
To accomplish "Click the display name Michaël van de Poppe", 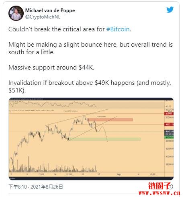I will click(50, 10).
